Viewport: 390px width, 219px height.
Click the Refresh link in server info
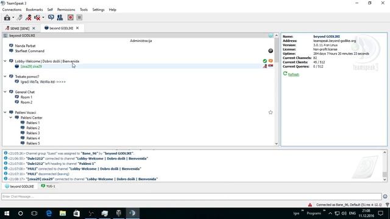pos(294,74)
